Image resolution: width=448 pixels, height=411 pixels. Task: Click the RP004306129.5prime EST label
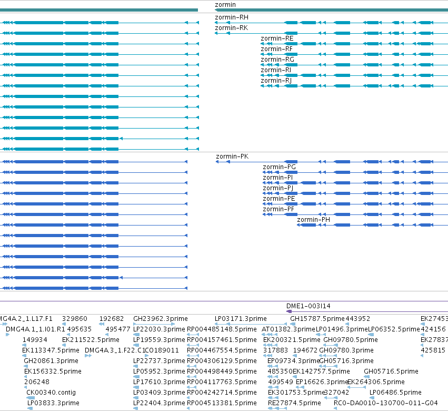pos(222,361)
